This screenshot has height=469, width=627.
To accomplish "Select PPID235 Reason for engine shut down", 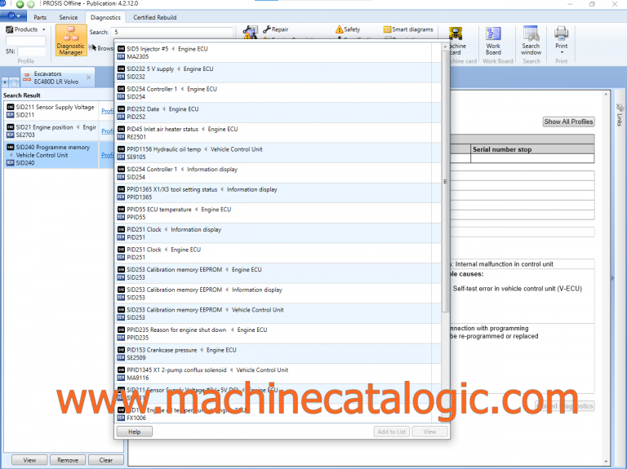I will (x=278, y=334).
